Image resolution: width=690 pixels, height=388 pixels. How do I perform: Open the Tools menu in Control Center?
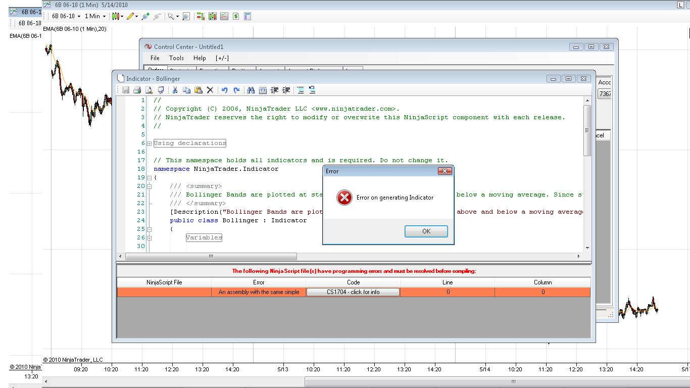(x=176, y=58)
